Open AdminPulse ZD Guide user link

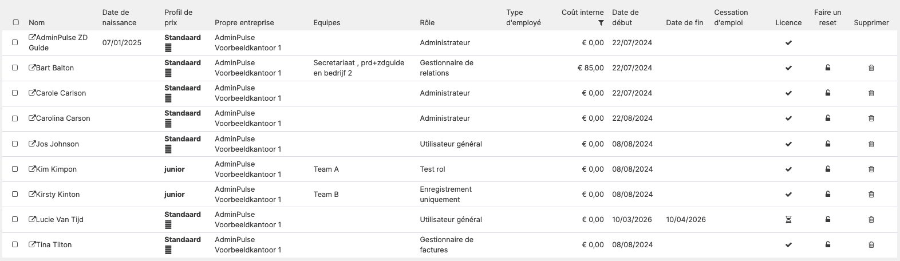coord(58,42)
